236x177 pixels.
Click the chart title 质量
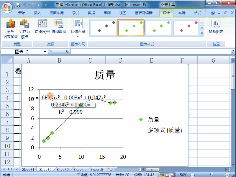pyautogui.click(x=105, y=75)
